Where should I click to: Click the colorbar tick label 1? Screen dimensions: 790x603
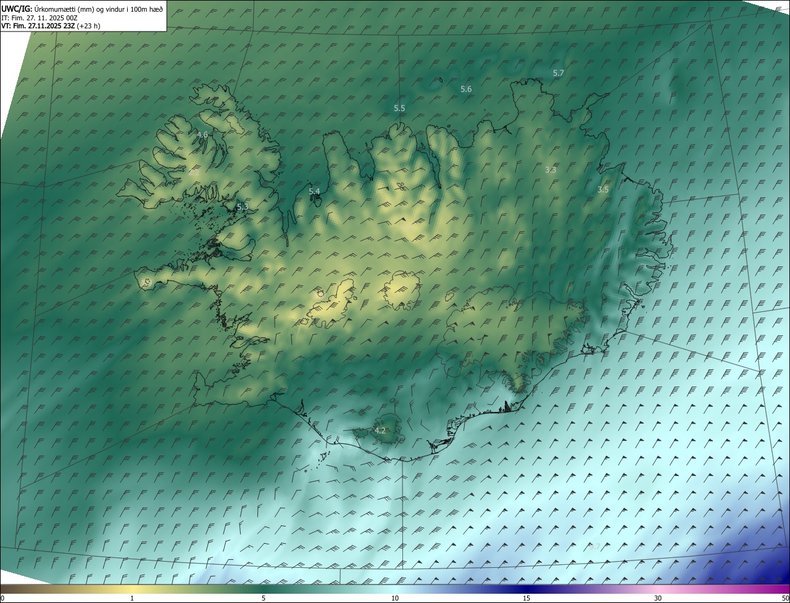pos(132,598)
